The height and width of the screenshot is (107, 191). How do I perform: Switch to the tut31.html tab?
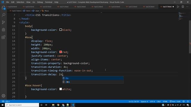(64, 7)
